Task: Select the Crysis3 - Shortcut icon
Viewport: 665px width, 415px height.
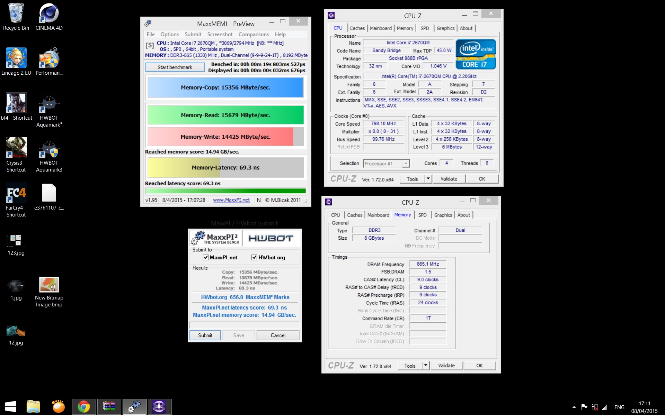Action: tap(16, 148)
